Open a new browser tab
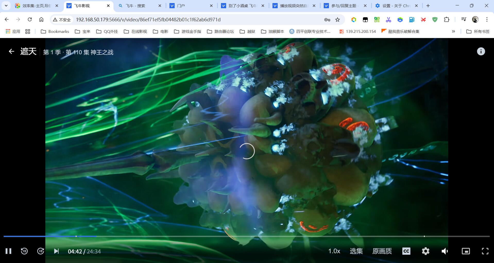The height and width of the screenshot is (263, 494). click(428, 6)
